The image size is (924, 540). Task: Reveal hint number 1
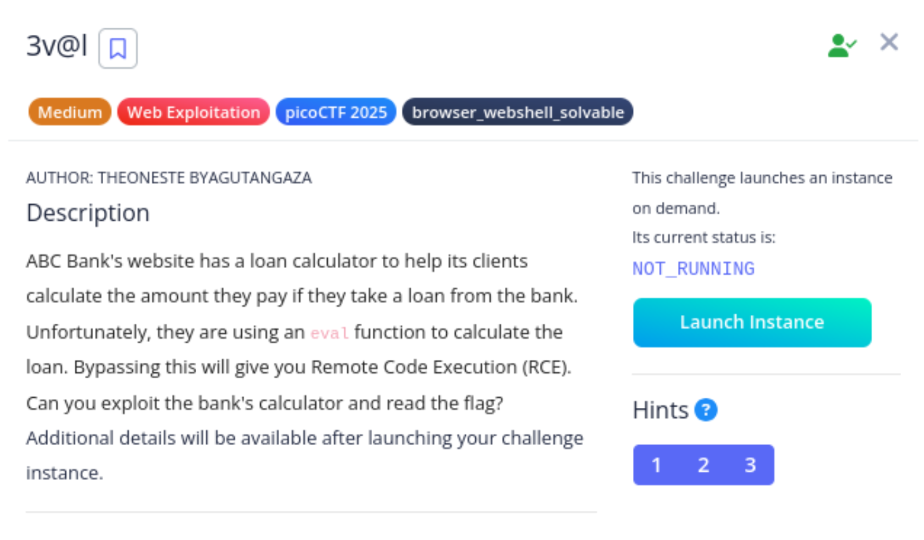point(656,465)
